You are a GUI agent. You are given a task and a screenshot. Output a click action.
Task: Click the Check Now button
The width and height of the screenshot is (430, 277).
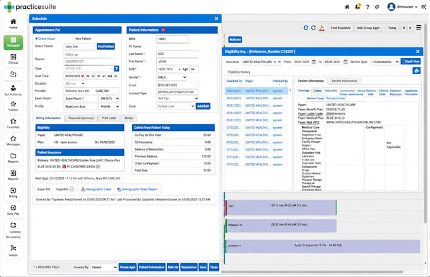pyautogui.click(x=410, y=61)
